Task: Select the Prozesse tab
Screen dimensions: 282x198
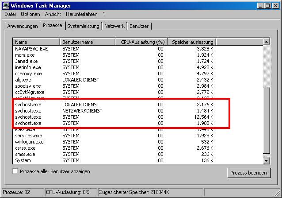Action: tap(53, 25)
